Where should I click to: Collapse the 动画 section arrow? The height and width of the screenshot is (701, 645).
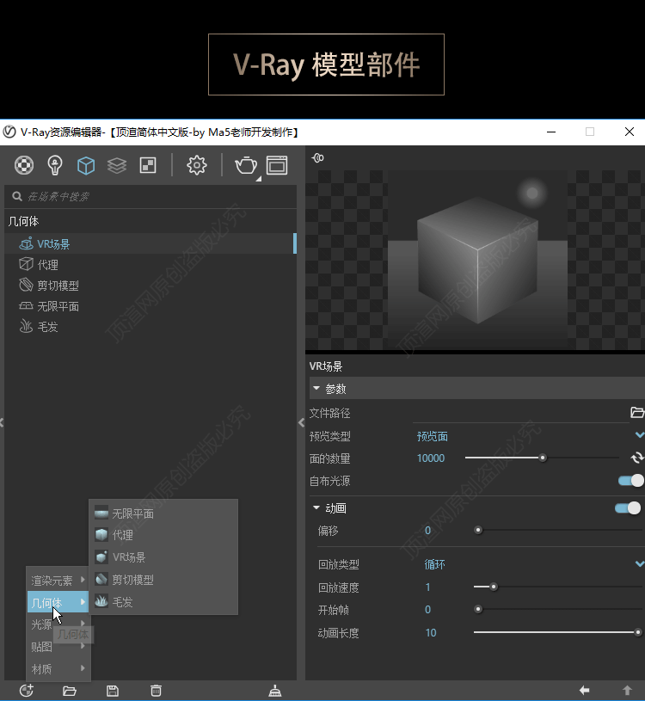316,507
